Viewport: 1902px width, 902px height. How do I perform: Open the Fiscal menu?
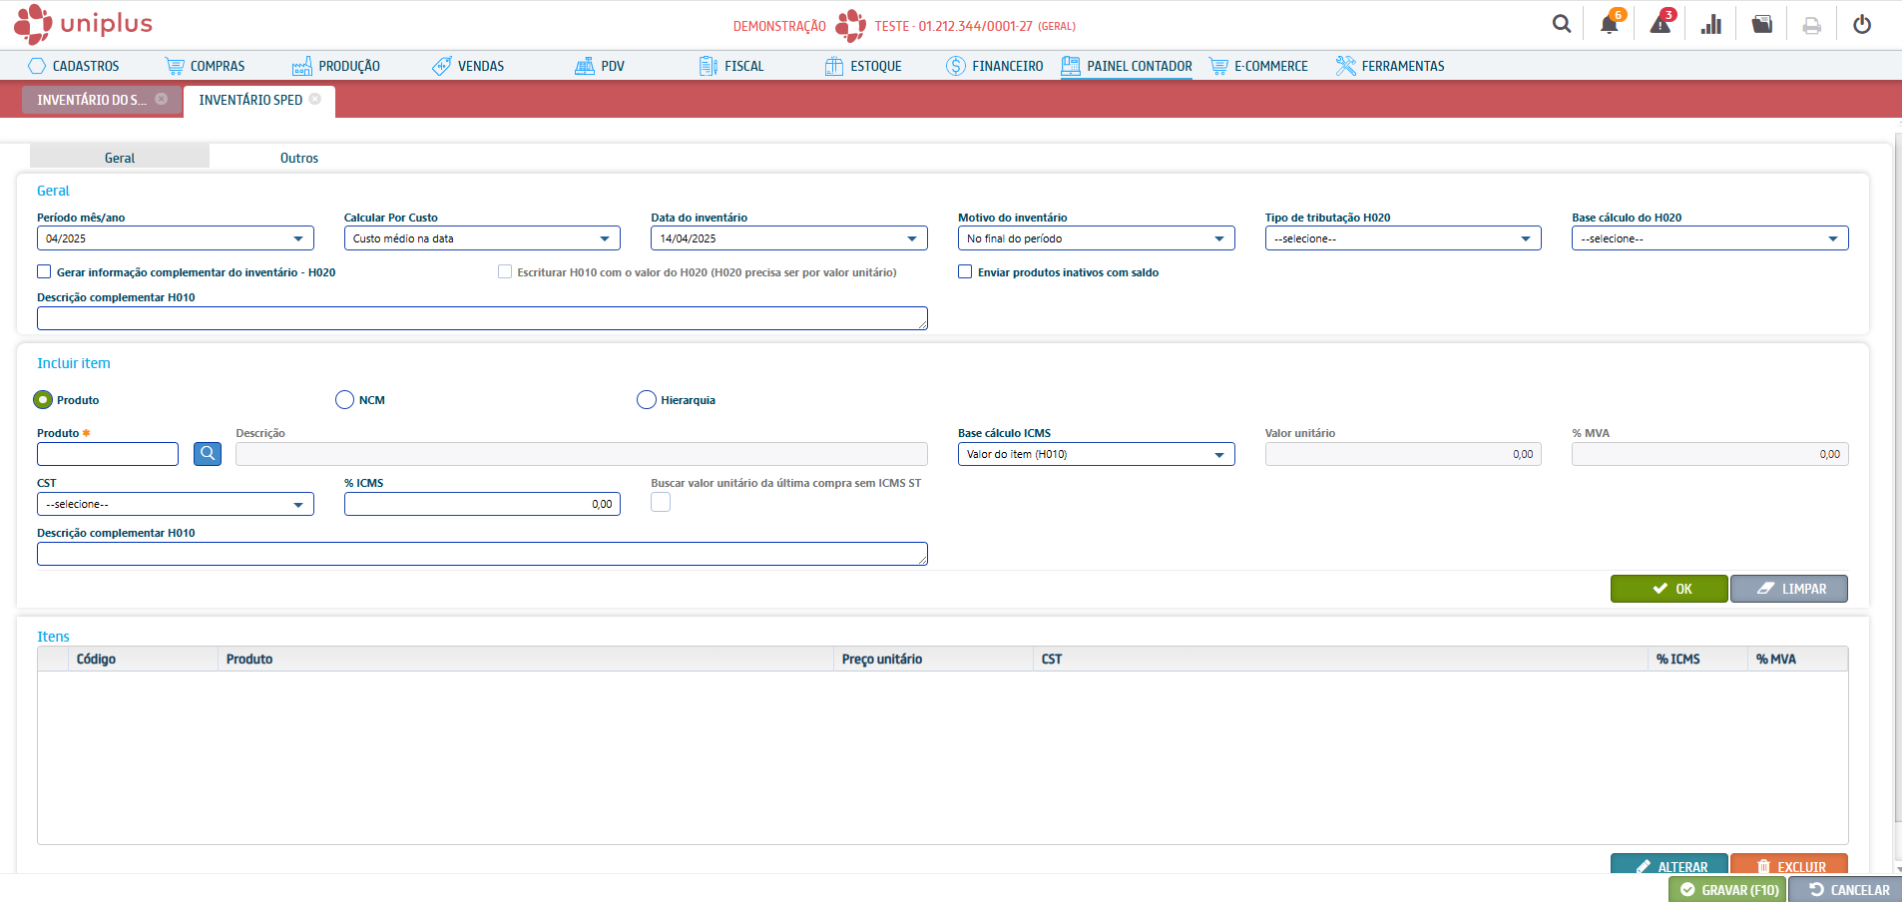pos(731,66)
